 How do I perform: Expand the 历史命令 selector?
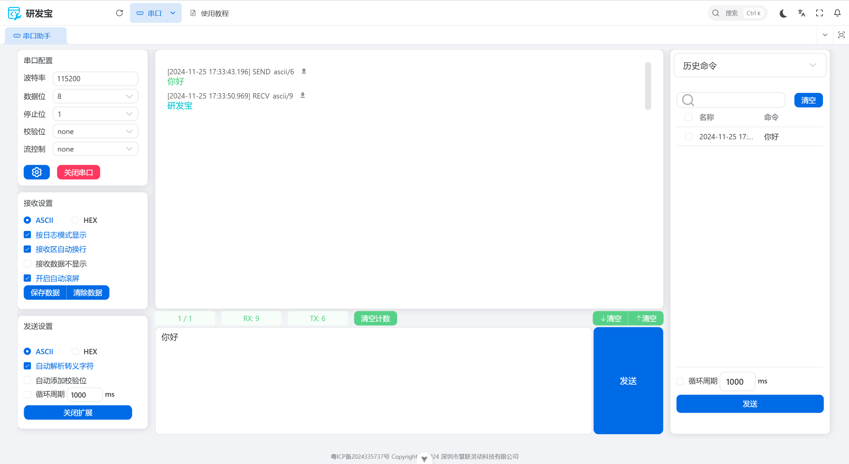click(750, 66)
